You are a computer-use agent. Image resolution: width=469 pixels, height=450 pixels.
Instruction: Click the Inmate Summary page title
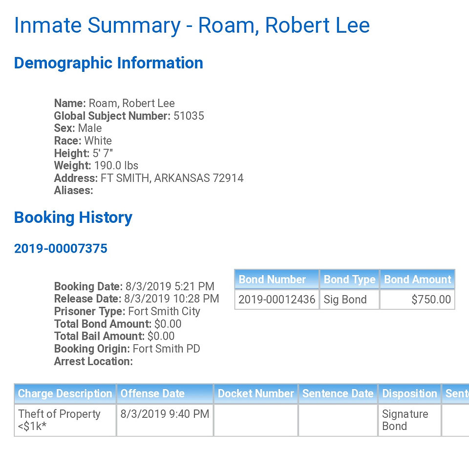[x=192, y=25]
